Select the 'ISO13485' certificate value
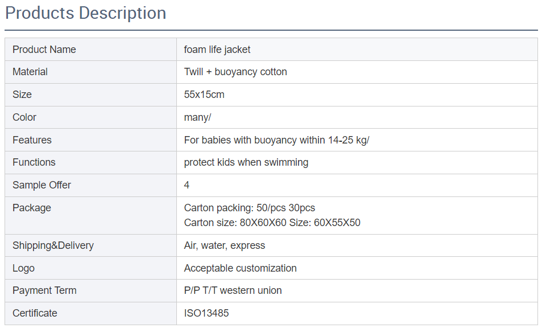Screen dimensions: 546x328 (206, 313)
